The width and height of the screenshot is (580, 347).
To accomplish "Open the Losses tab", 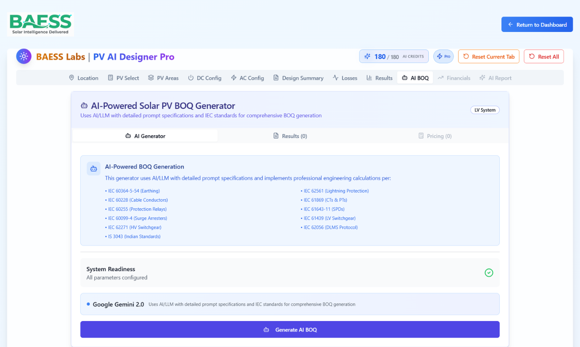I will (x=345, y=78).
